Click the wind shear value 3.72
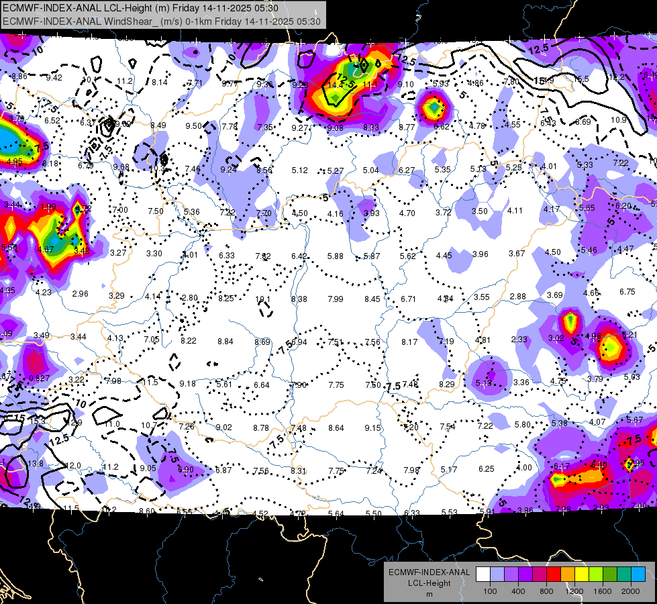This screenshot has height=604, width=657. coord(444,213)
